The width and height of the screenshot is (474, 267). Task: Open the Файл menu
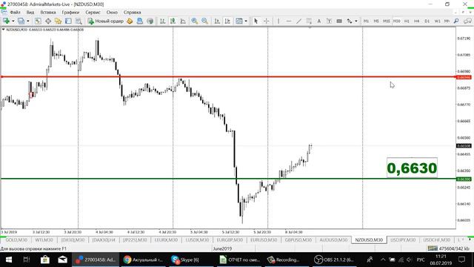point(15,13)
